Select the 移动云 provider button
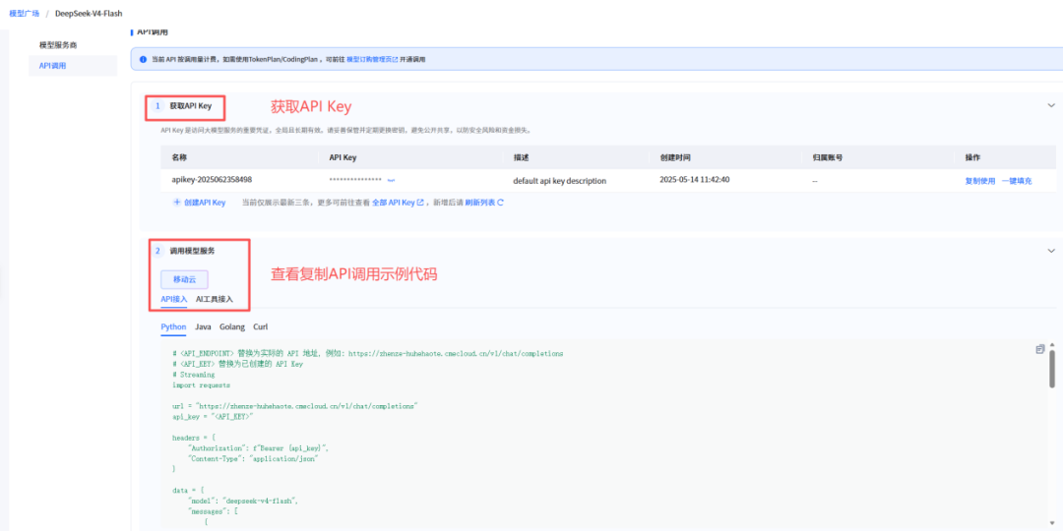The image size is (1063, 531). (x=184, y=279)
